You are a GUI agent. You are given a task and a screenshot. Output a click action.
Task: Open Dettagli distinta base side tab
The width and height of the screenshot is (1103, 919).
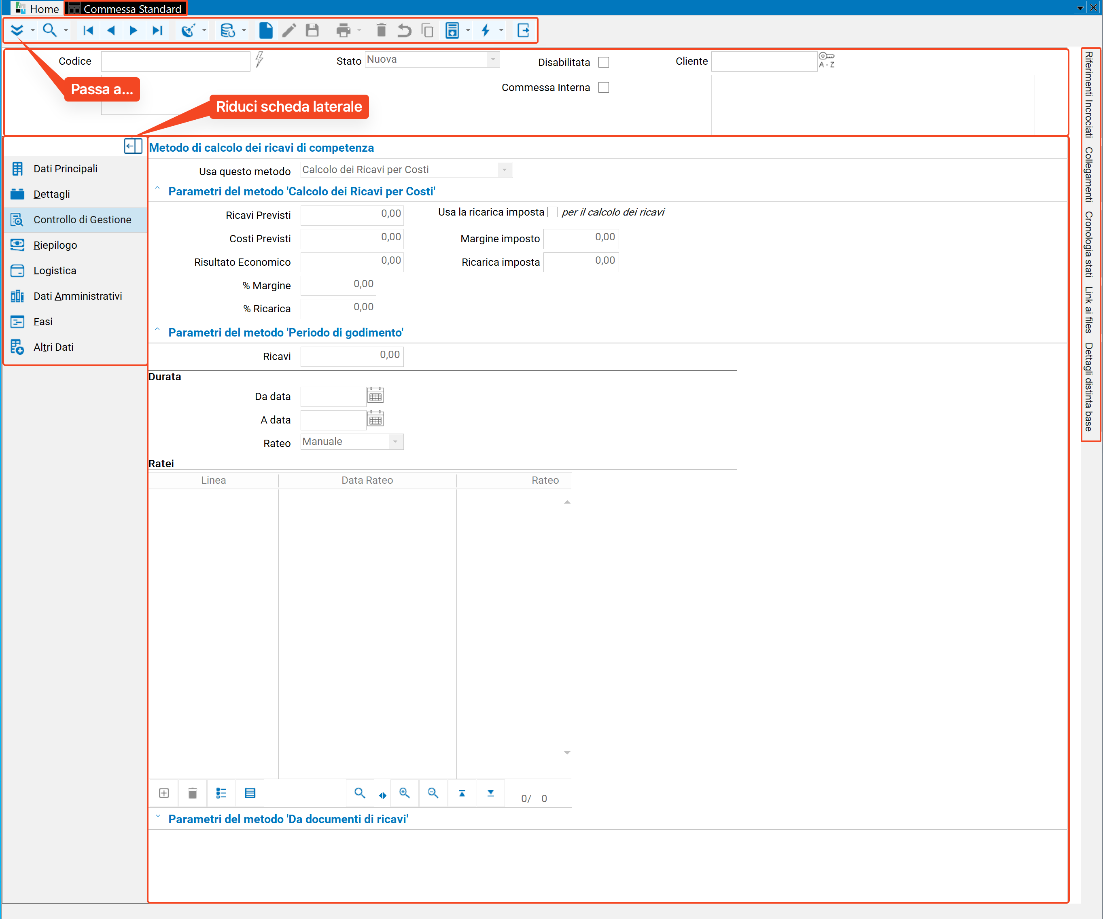[1089, 387]
